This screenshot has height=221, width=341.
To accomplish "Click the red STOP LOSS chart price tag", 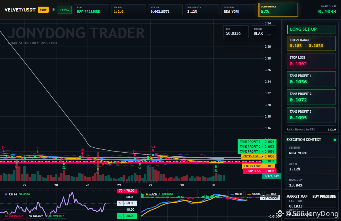I will click(x=260, y=171).
